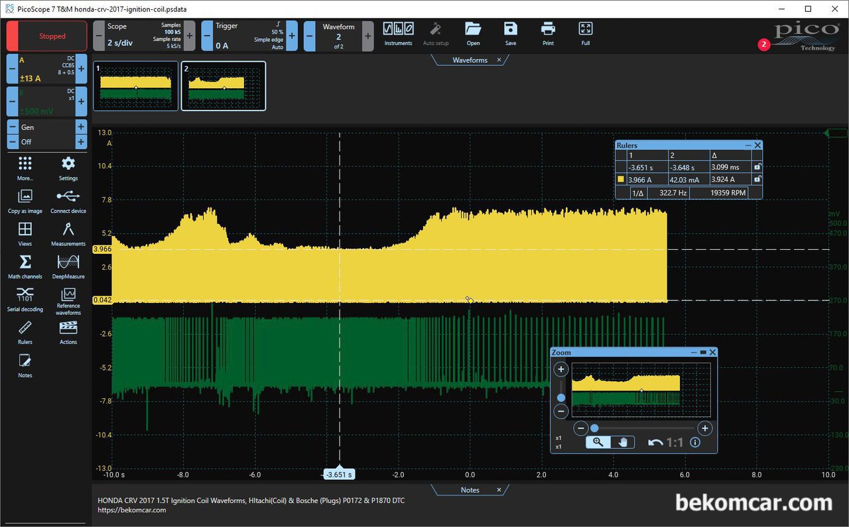Close the Rulers floating panel
The width and height of the screenshot is (849, 527).
click(757, 145)
